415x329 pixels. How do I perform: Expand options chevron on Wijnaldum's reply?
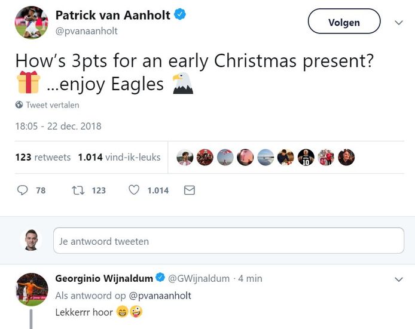(399, 279)
